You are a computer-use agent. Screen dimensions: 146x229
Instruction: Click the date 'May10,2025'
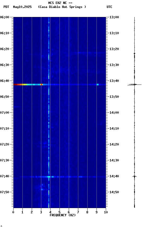(x=22, y=7)
